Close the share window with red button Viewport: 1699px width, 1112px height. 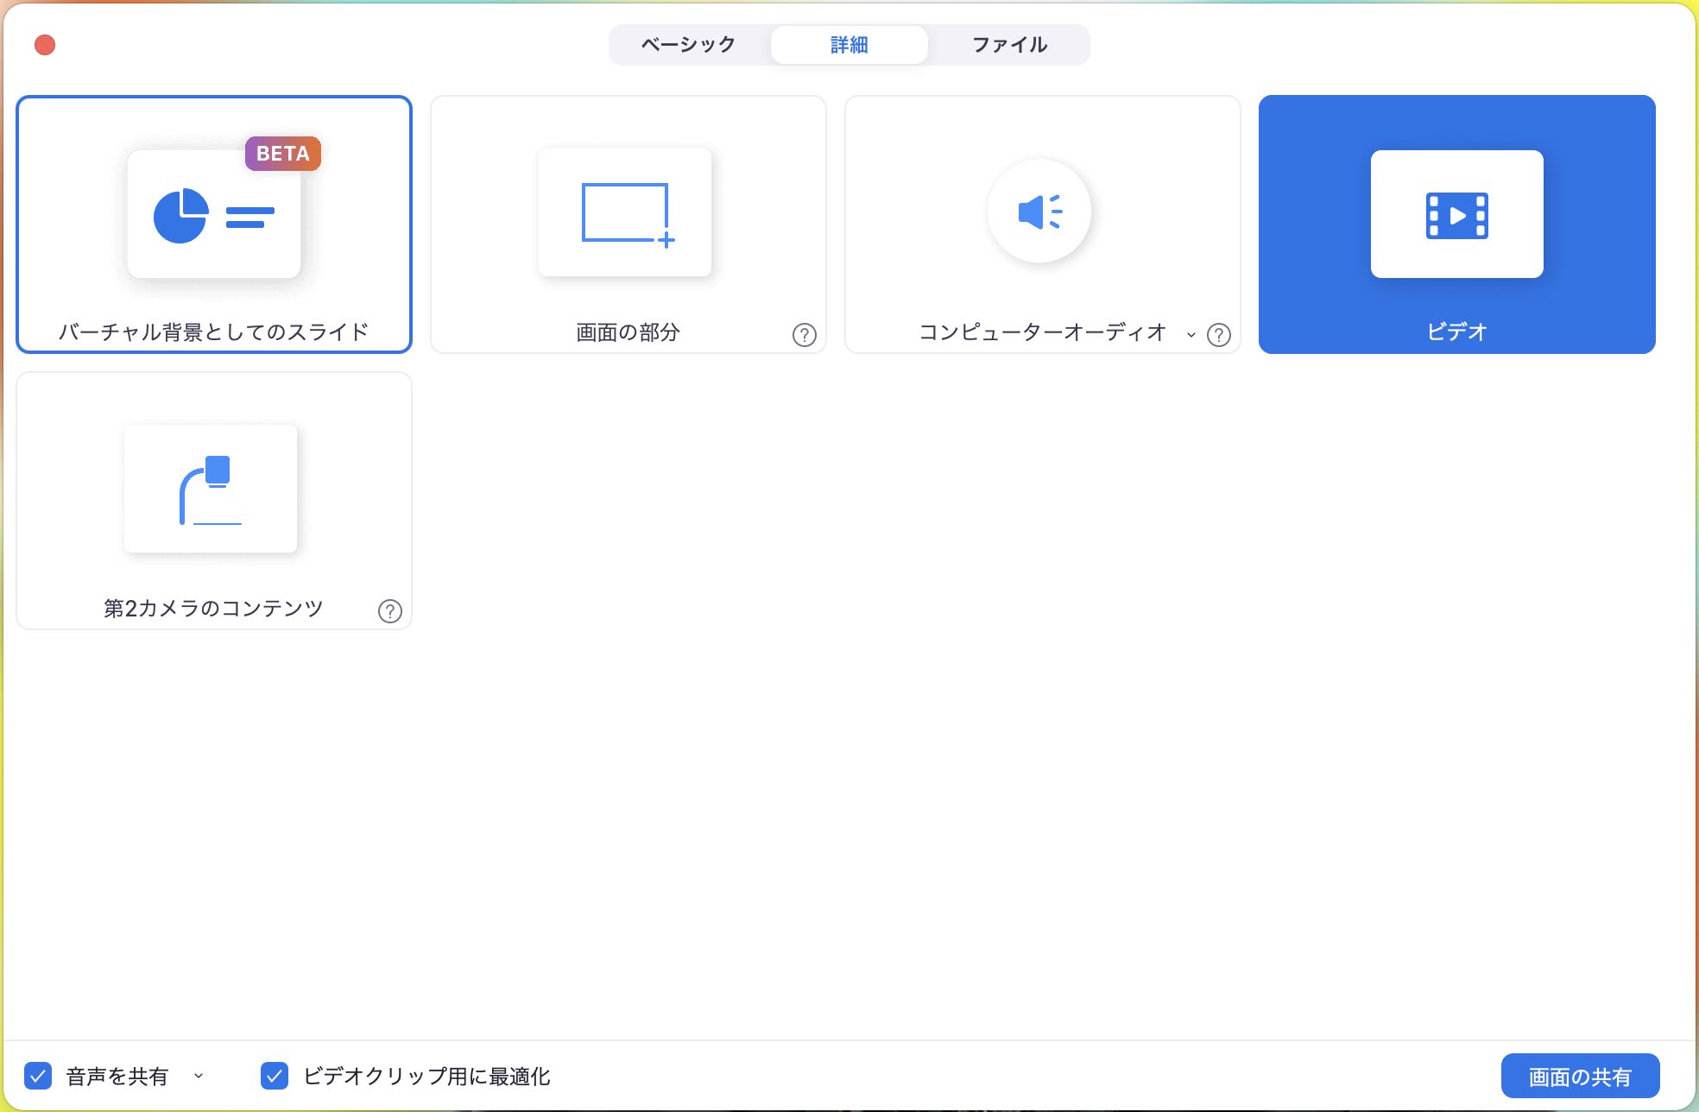tap(45, 45)
